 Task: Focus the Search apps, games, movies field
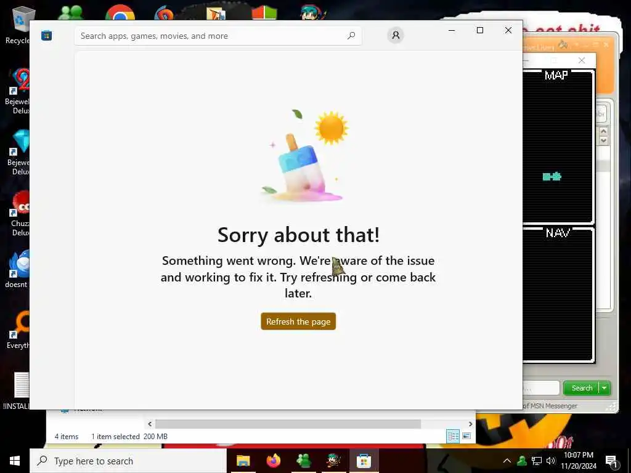(218, 36)
